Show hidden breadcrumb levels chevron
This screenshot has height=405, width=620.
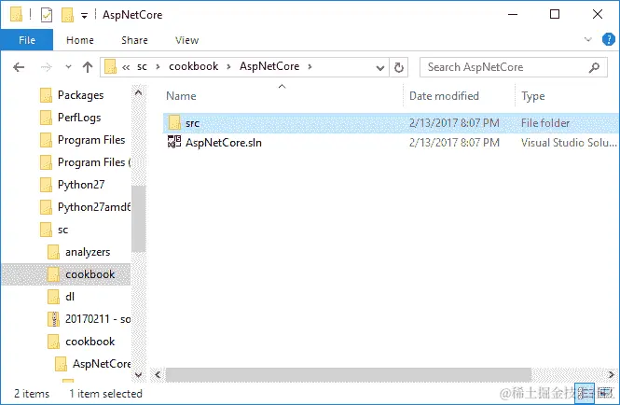pos(126,67)
